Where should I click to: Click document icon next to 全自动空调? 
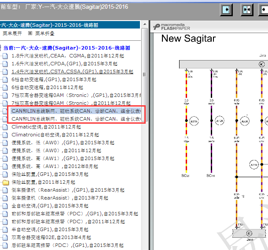coord(5,206)
